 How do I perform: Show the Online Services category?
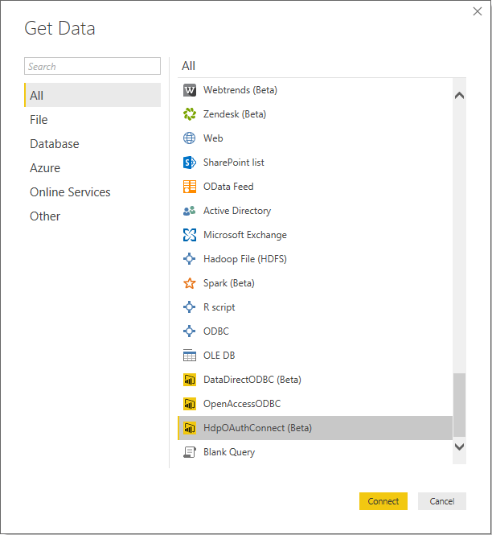pyautogui.click(x=70, y=192)
